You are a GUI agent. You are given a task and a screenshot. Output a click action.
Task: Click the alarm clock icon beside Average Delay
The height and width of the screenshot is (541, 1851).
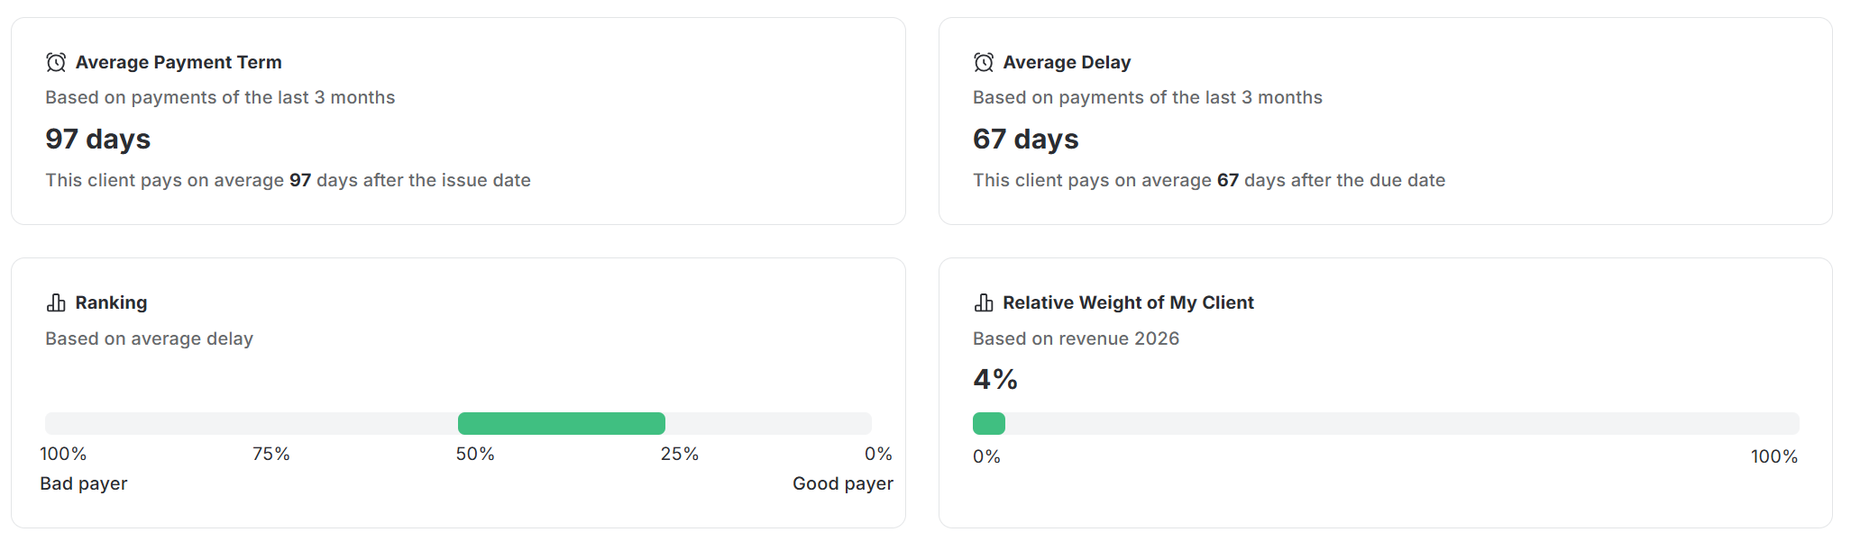tap(982, 62)
